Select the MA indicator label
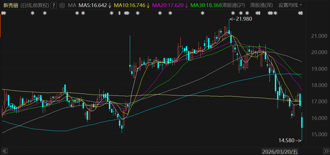The height and width of the screenshot is (155, 330). (x=72, y=5)
